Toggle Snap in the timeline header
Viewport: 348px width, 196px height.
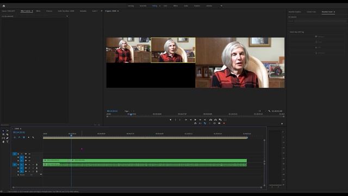pyautogui.click(x=19, y=138)
